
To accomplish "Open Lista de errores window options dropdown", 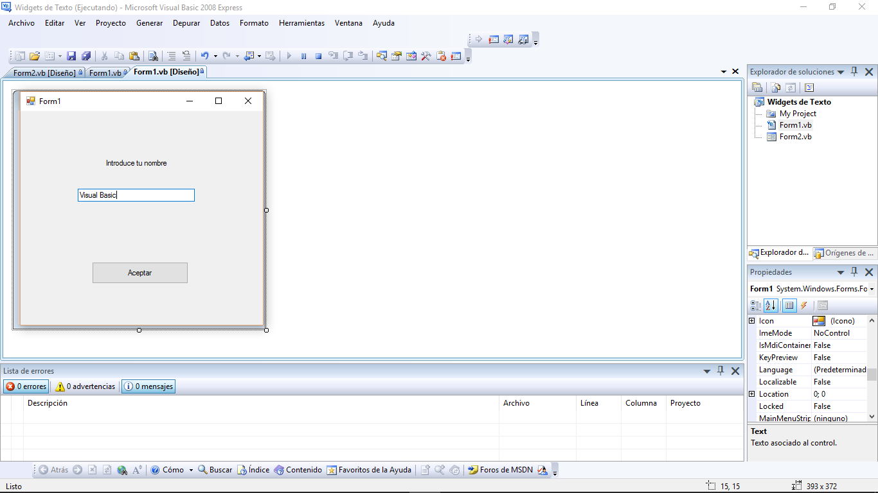I will (x=706, y=371).
